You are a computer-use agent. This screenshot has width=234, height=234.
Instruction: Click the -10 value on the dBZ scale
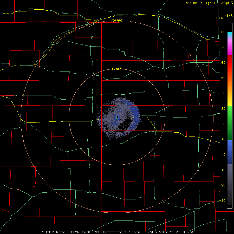click(x=222, y=170)
